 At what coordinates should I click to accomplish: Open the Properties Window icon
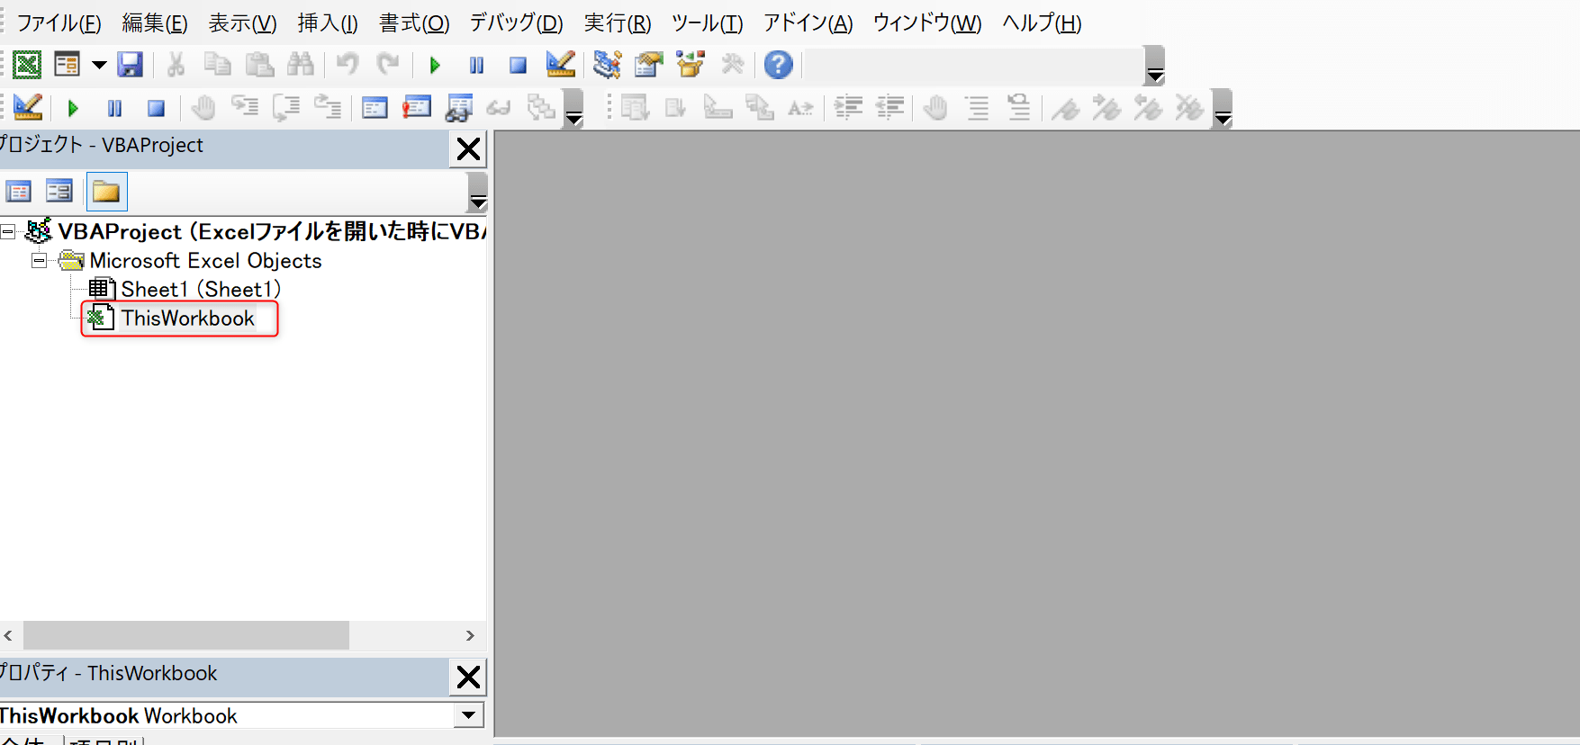[x=648, y=65]
